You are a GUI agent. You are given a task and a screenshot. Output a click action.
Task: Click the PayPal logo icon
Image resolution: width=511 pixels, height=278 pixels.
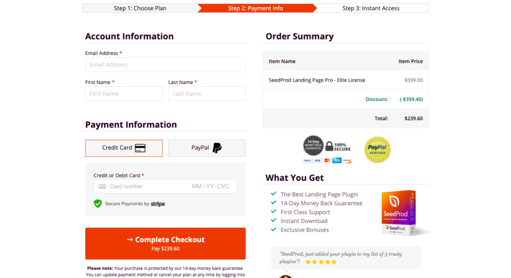coord(217,148)
